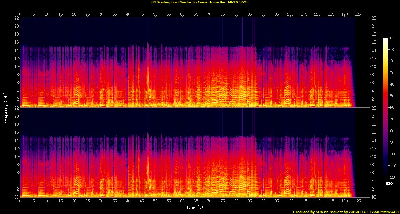This screenshot has width=400, height=214.
Task: Click the "Produced by SOX" footer credit text
Action: pos(310,212)
